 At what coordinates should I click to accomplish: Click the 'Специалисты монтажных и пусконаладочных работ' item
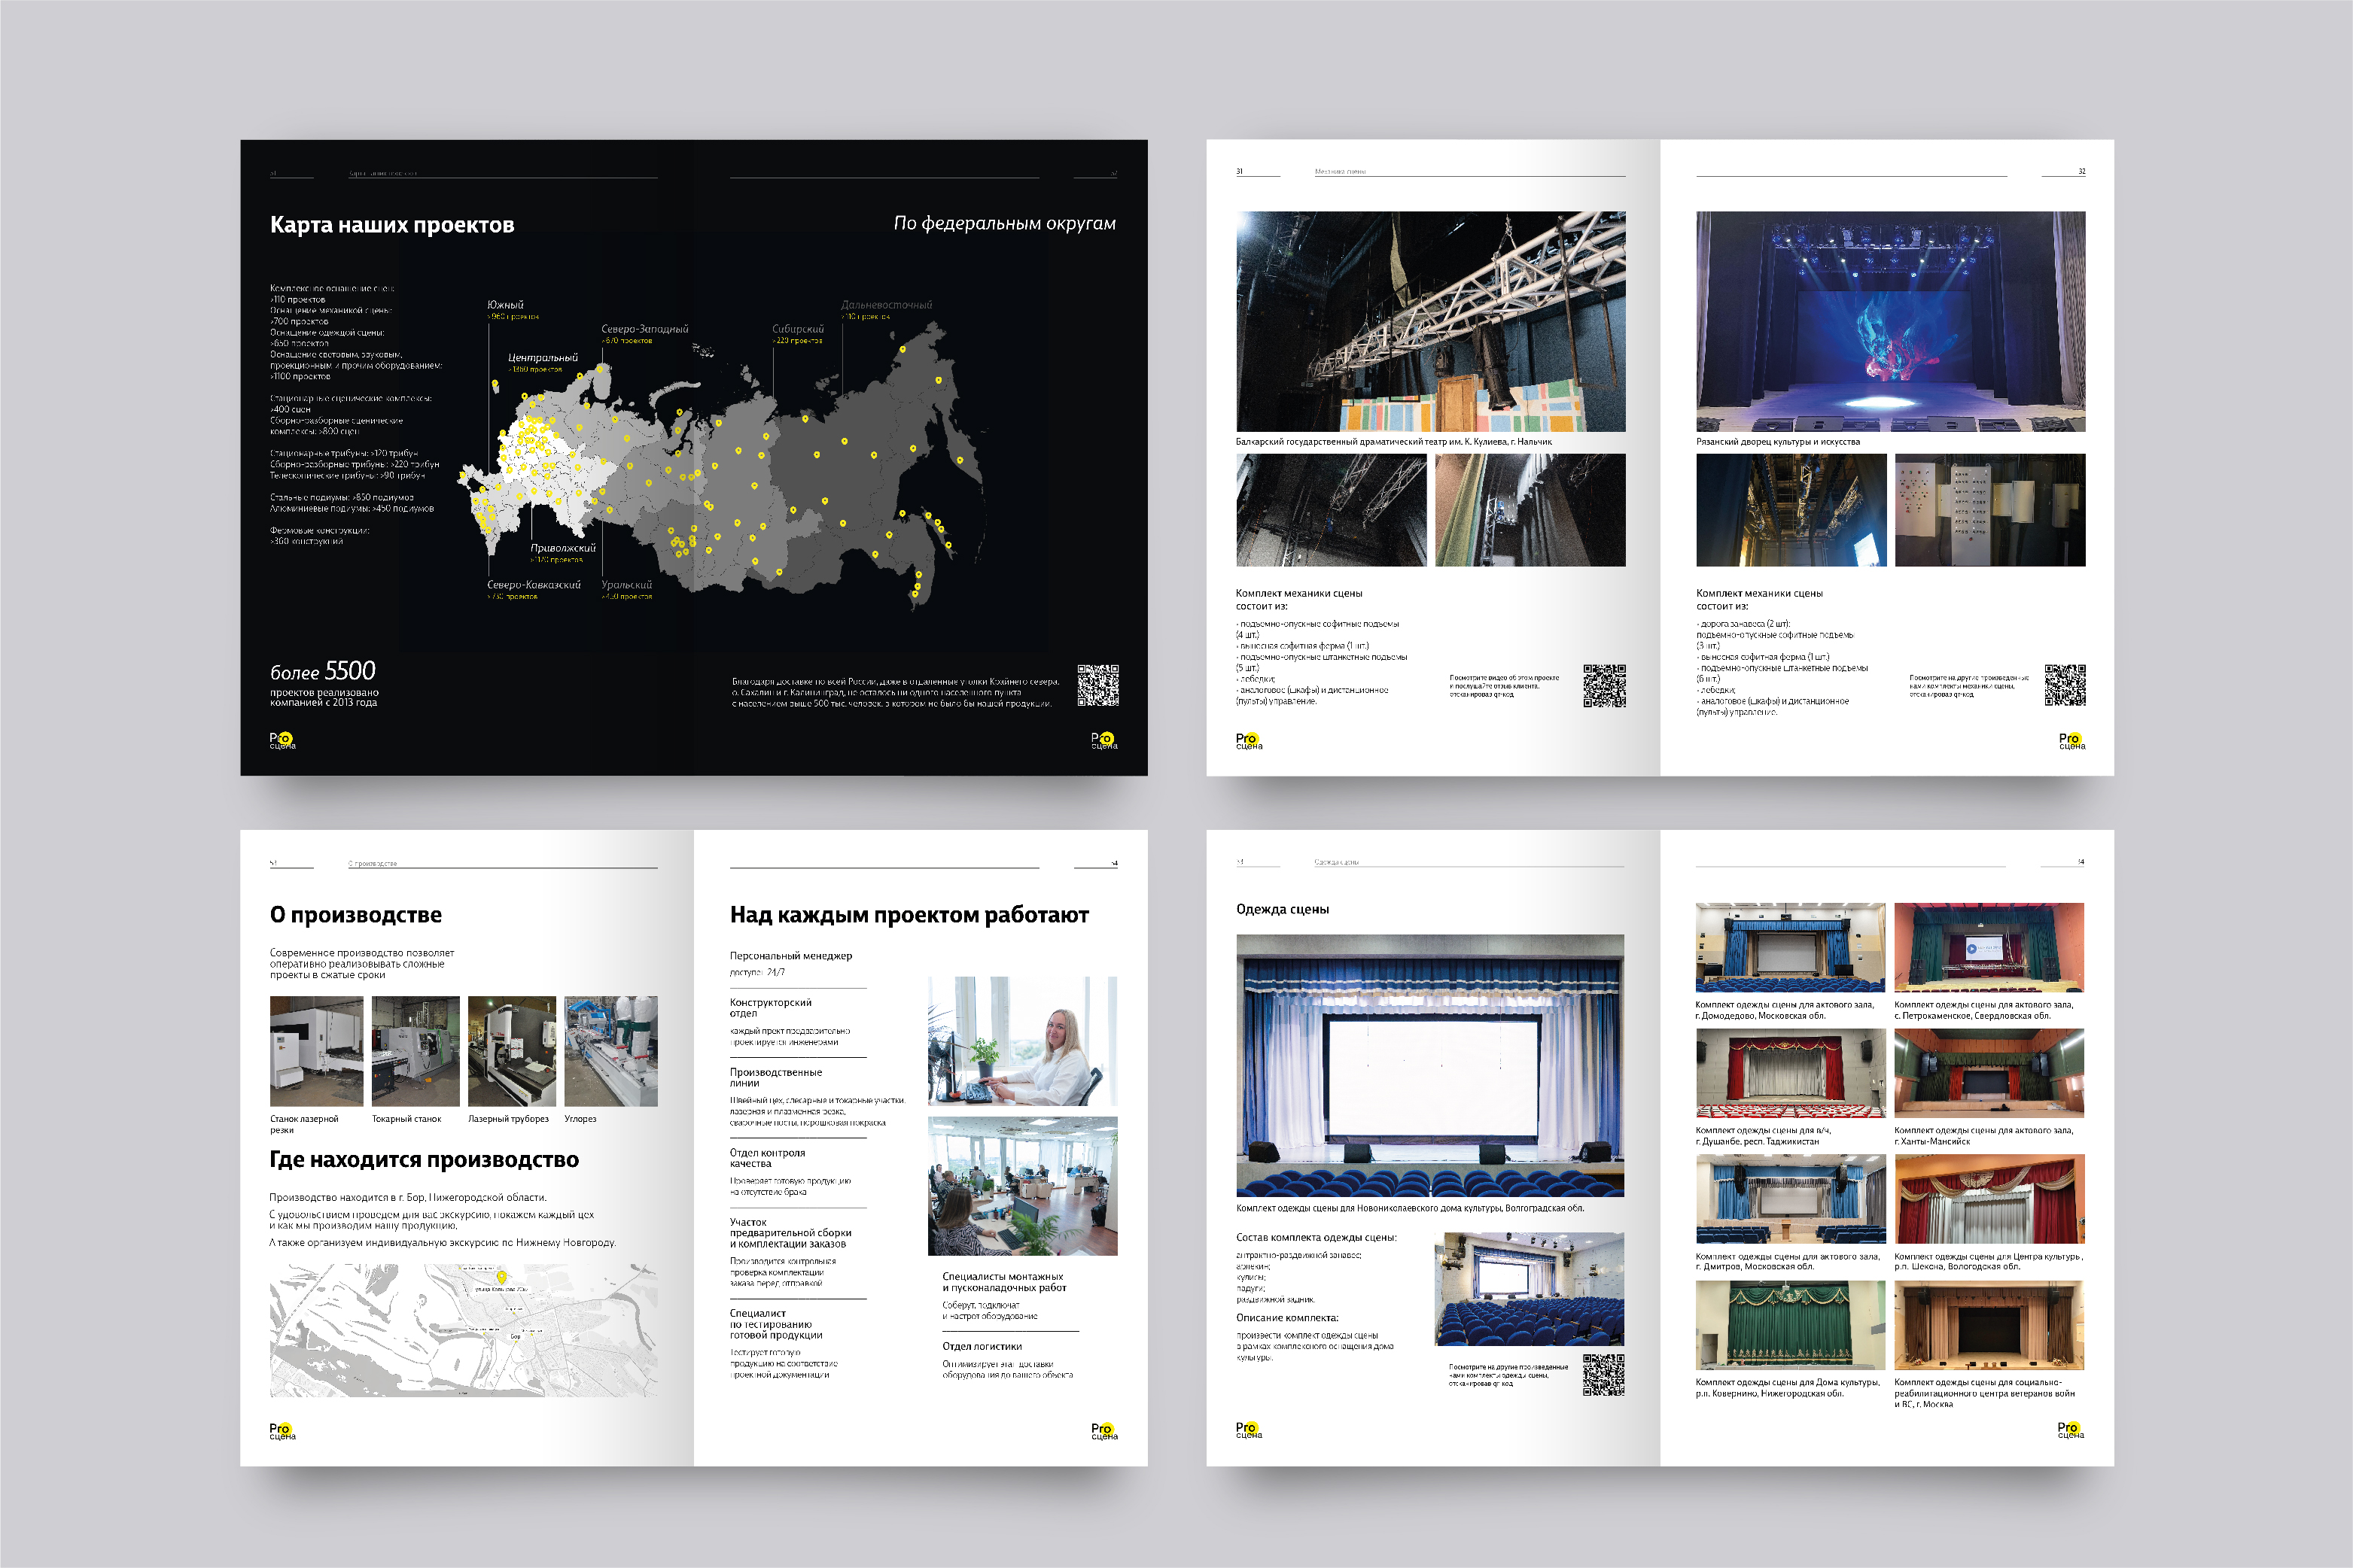click(1004, 1282)
